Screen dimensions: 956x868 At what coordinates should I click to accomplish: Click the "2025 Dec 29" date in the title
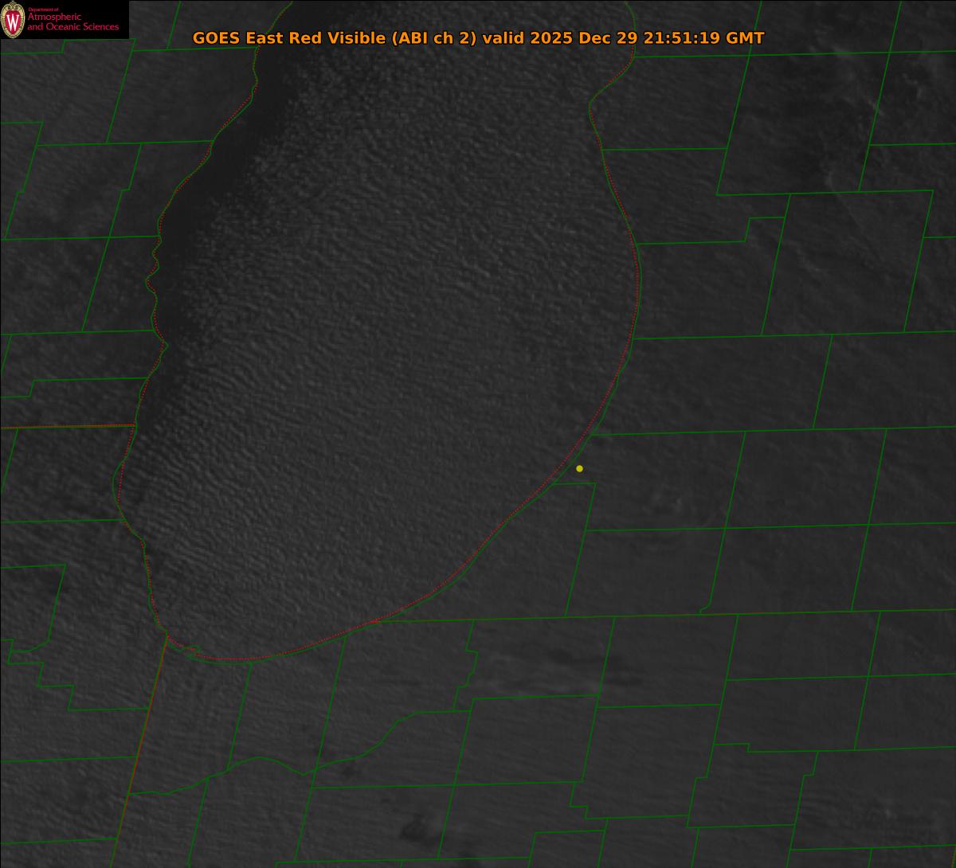click(x=538, y=38)
